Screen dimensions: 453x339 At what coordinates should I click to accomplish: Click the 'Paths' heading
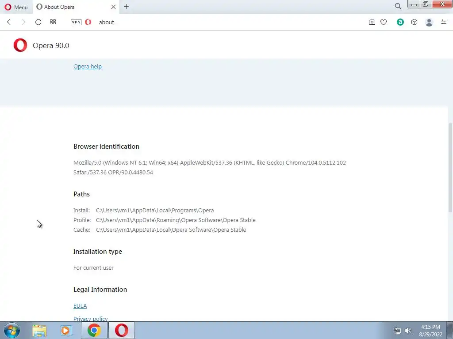click(81, 194)
